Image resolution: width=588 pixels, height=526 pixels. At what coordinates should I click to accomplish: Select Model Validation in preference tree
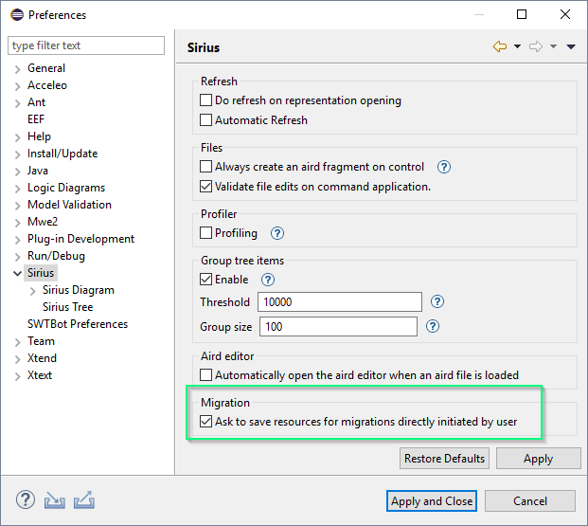pyautogui.click(x=69, y=205)
